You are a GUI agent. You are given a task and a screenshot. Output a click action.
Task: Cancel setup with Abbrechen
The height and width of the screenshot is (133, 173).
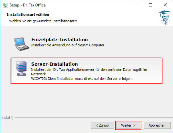[157, 125]
